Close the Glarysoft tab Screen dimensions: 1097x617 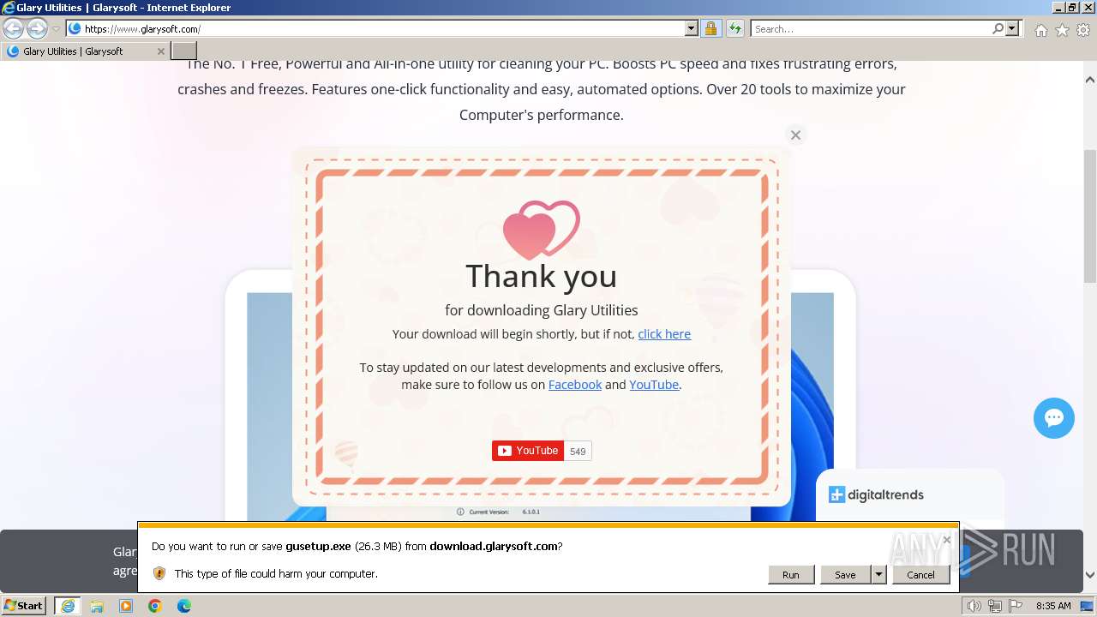(160, 51)
